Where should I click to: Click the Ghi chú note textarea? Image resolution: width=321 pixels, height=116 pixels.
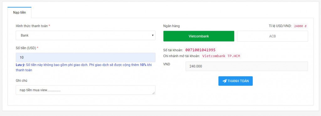tap(86, 90)
